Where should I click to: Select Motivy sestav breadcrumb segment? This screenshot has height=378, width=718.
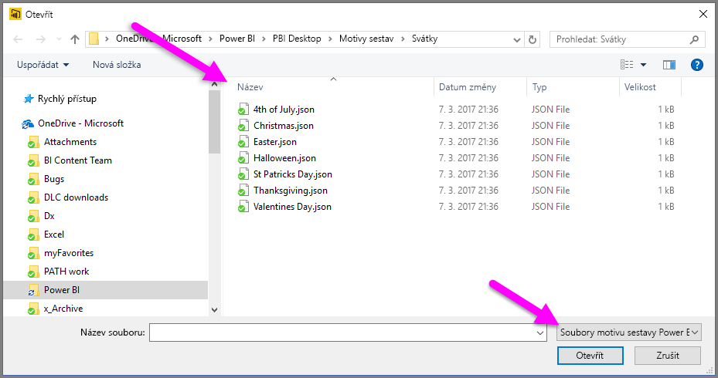[x=366, y=39]
